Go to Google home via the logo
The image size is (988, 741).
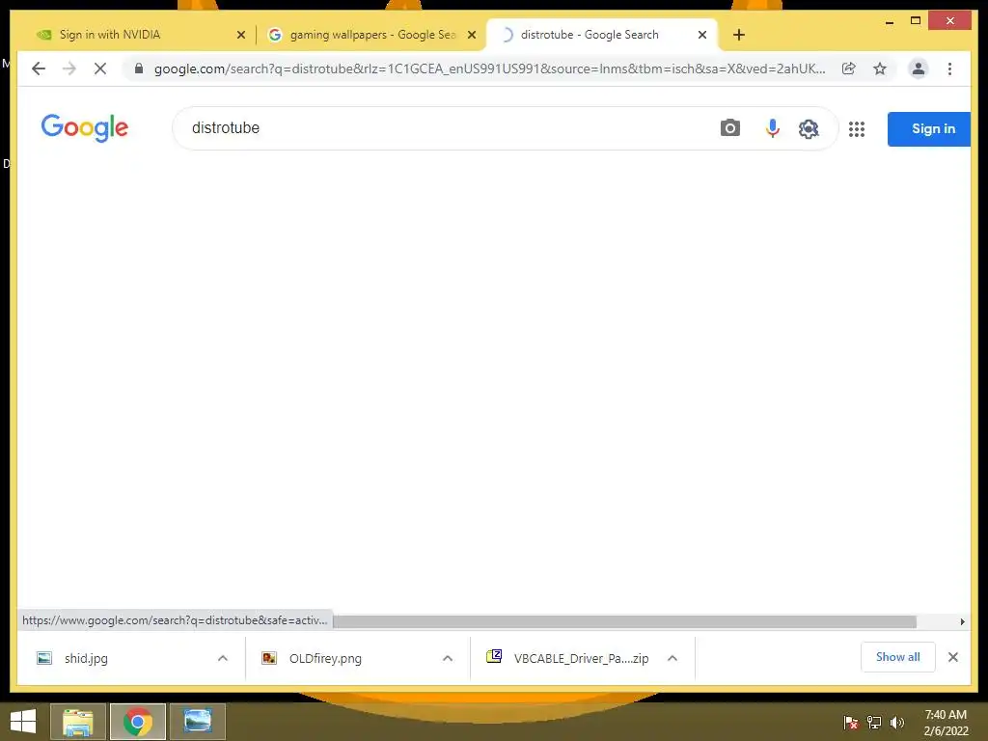[x=85, y=128]
